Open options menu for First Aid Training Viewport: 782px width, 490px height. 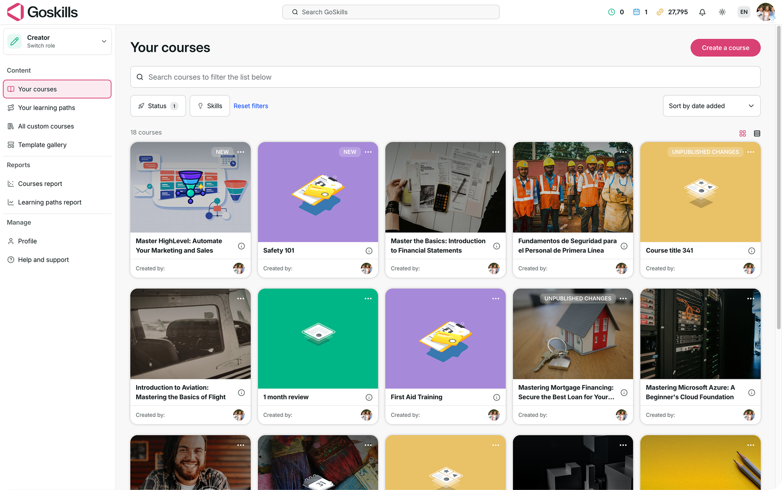click(x=496, y=299)
